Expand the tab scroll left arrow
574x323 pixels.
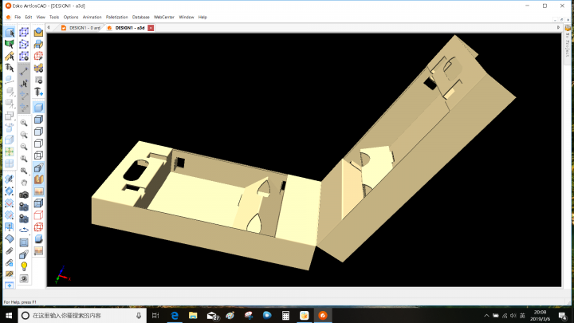[x=49, y=28]
